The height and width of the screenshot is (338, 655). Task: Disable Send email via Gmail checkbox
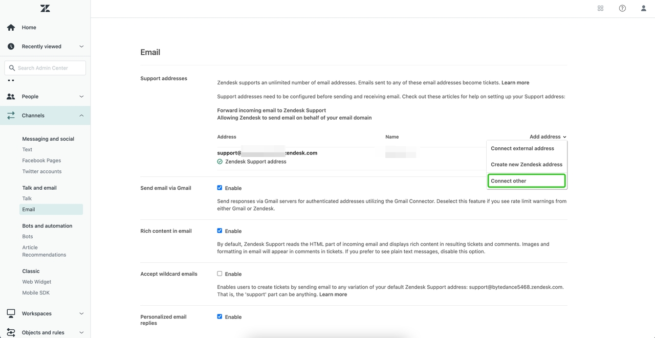point(220,188)
